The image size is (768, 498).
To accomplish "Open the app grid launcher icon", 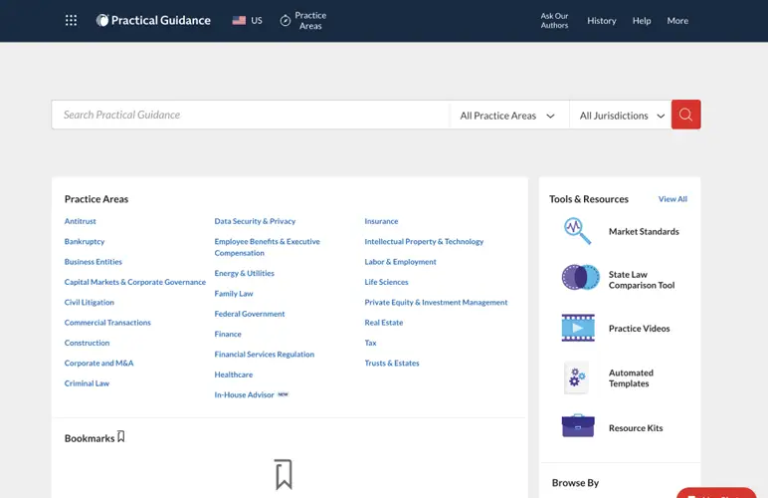I will tap(71, 20).
